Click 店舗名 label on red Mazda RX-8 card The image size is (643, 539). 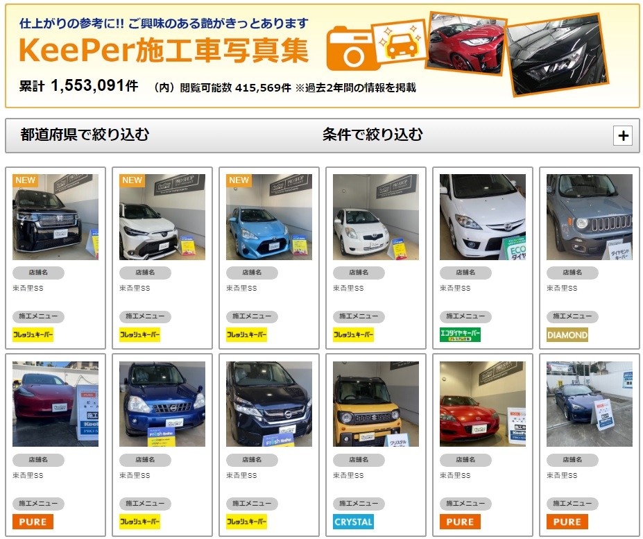pyautogui.click(x=465, y=460)
